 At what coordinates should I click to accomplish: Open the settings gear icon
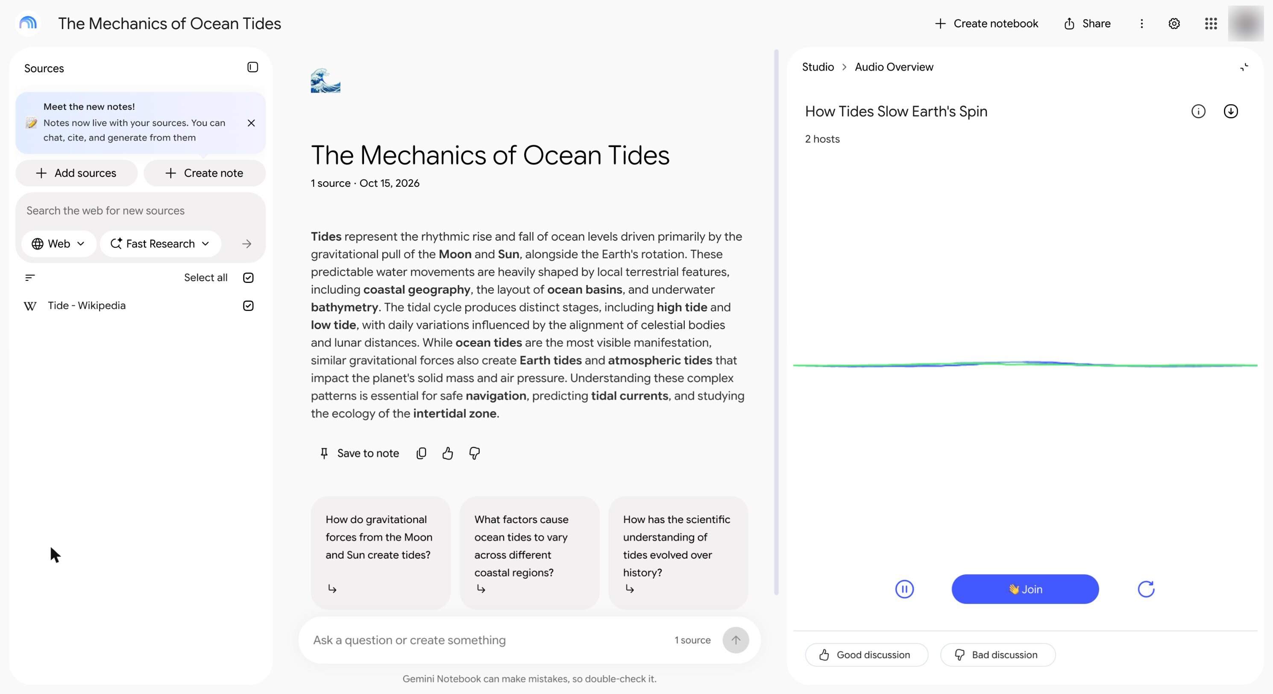pyautogui.click(x=1174, y=23)
